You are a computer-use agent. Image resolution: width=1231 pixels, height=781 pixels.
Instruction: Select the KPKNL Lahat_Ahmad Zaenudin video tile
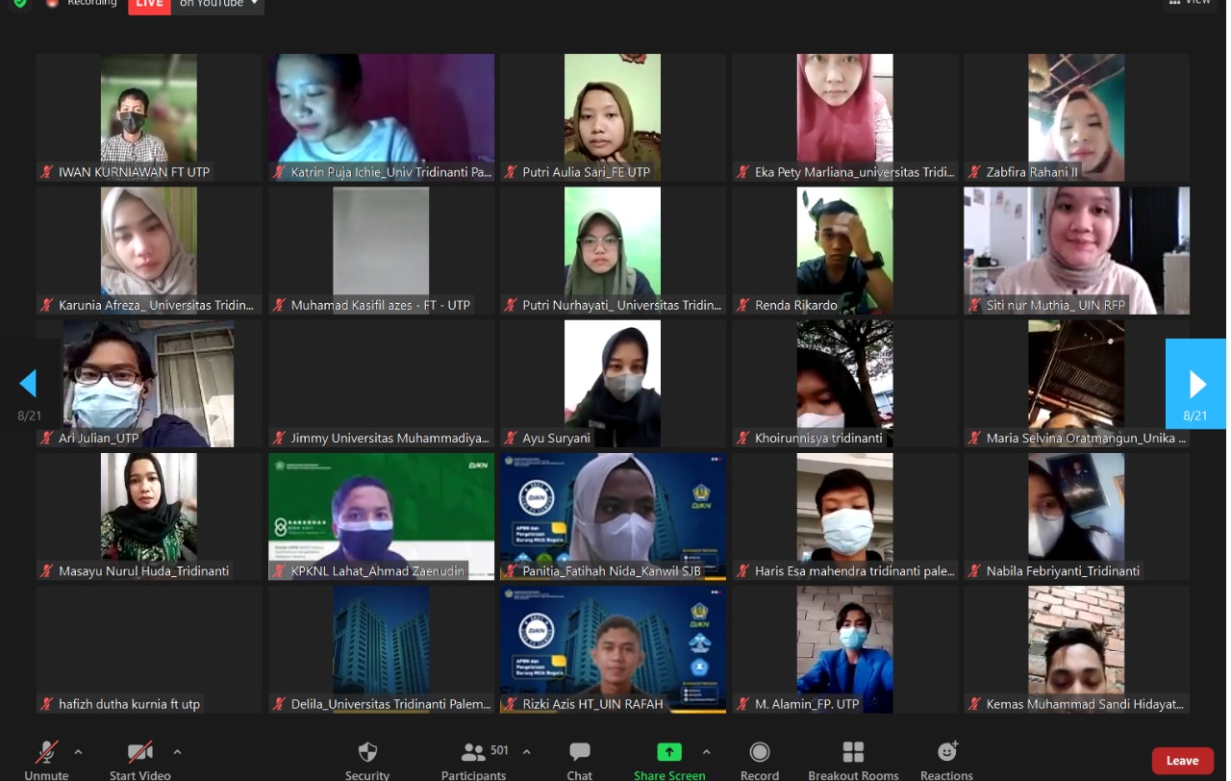click(x=381, y=516)
